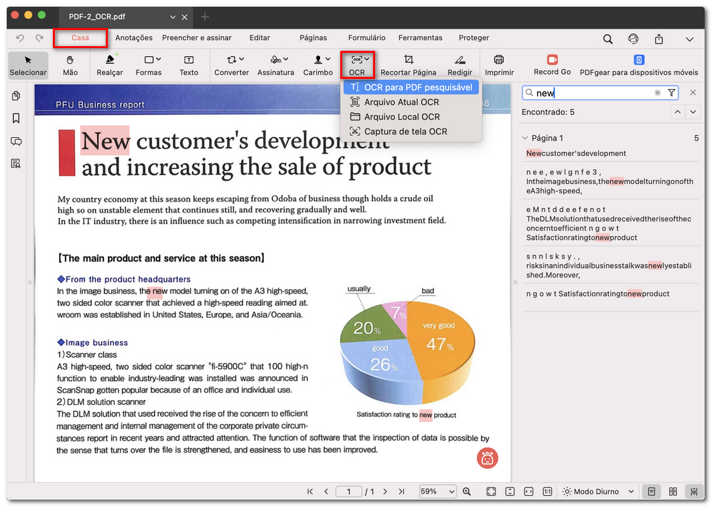This screenshot has height=507, width=712.
Task: Toggle the search filter funnel
Action: [672, 92]
